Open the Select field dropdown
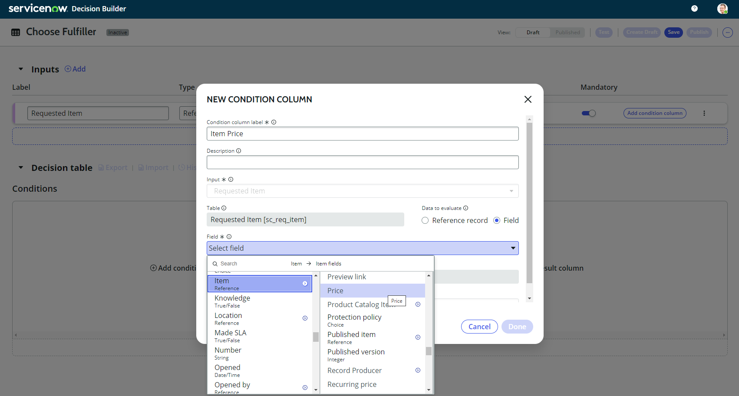 click(363, 248)
